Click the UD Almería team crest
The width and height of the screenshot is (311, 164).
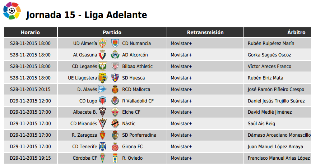point(103,43)
